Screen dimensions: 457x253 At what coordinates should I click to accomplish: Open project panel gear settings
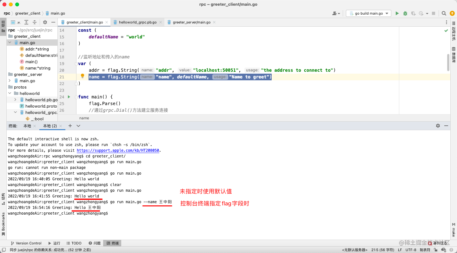click(x=45, y=22)
